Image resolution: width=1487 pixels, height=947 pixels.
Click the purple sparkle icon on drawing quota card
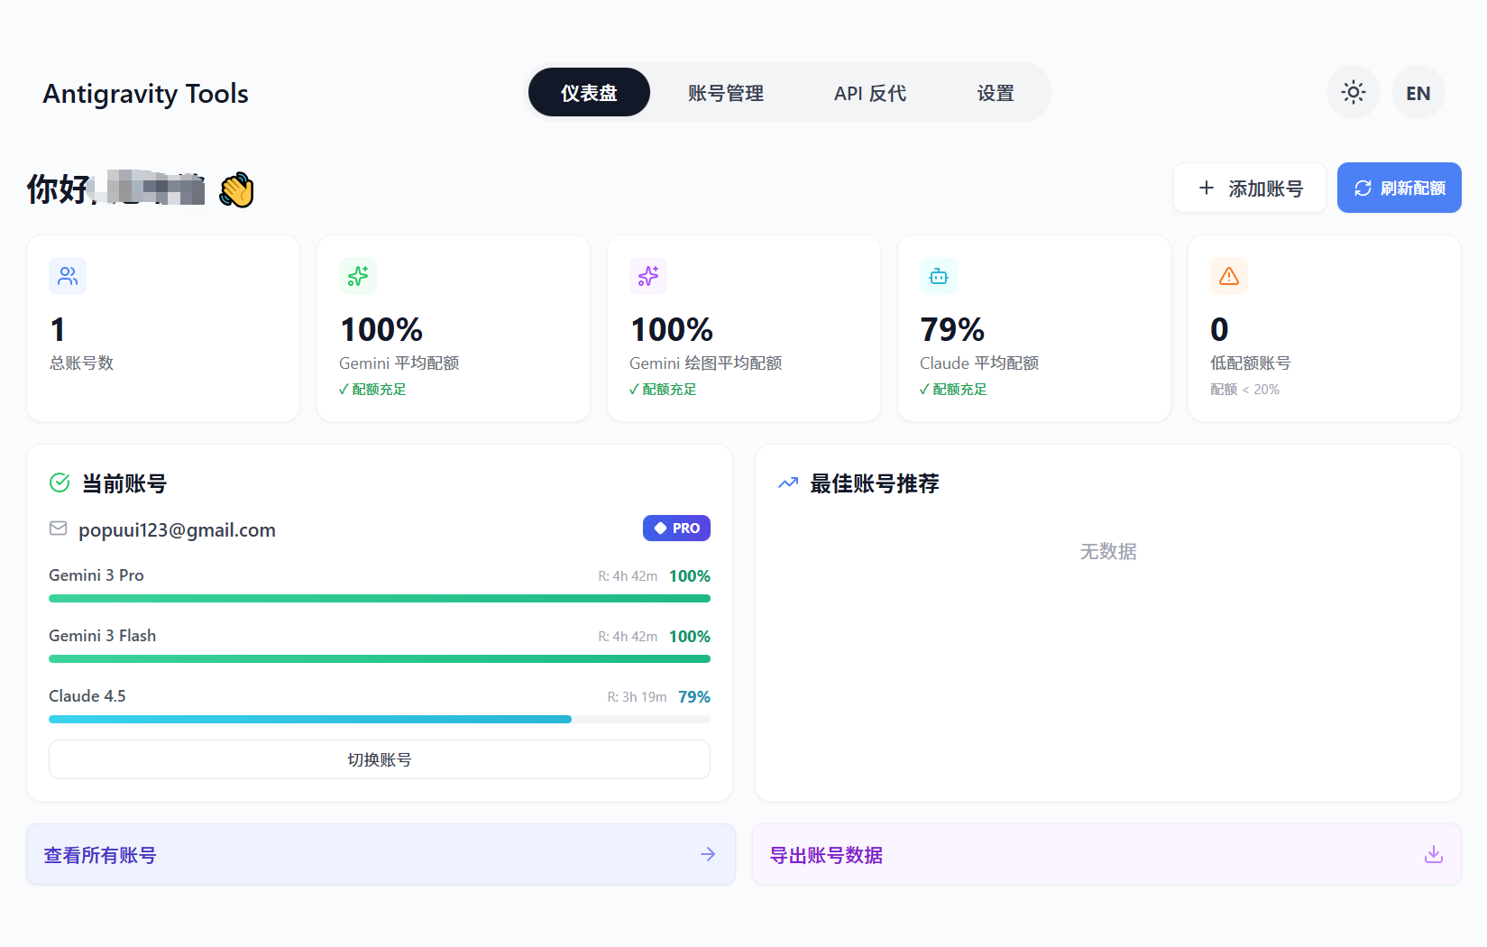(x=648, y=276)
